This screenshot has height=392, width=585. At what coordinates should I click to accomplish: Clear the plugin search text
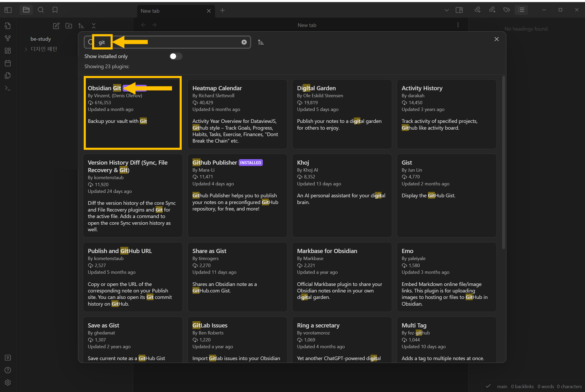pos(244,42)
